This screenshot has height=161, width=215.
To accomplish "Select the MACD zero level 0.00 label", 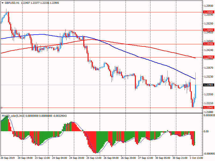I will point(206,131).
